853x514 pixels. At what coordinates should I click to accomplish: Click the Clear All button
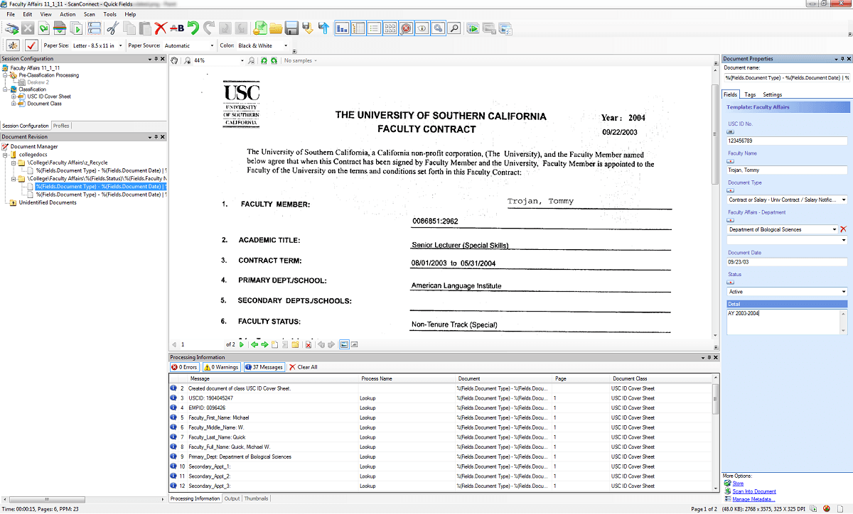303,367
